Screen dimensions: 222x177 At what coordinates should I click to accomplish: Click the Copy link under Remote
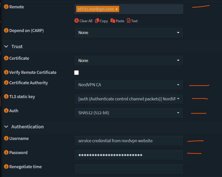pyautogui.click(x=102, y=21)
